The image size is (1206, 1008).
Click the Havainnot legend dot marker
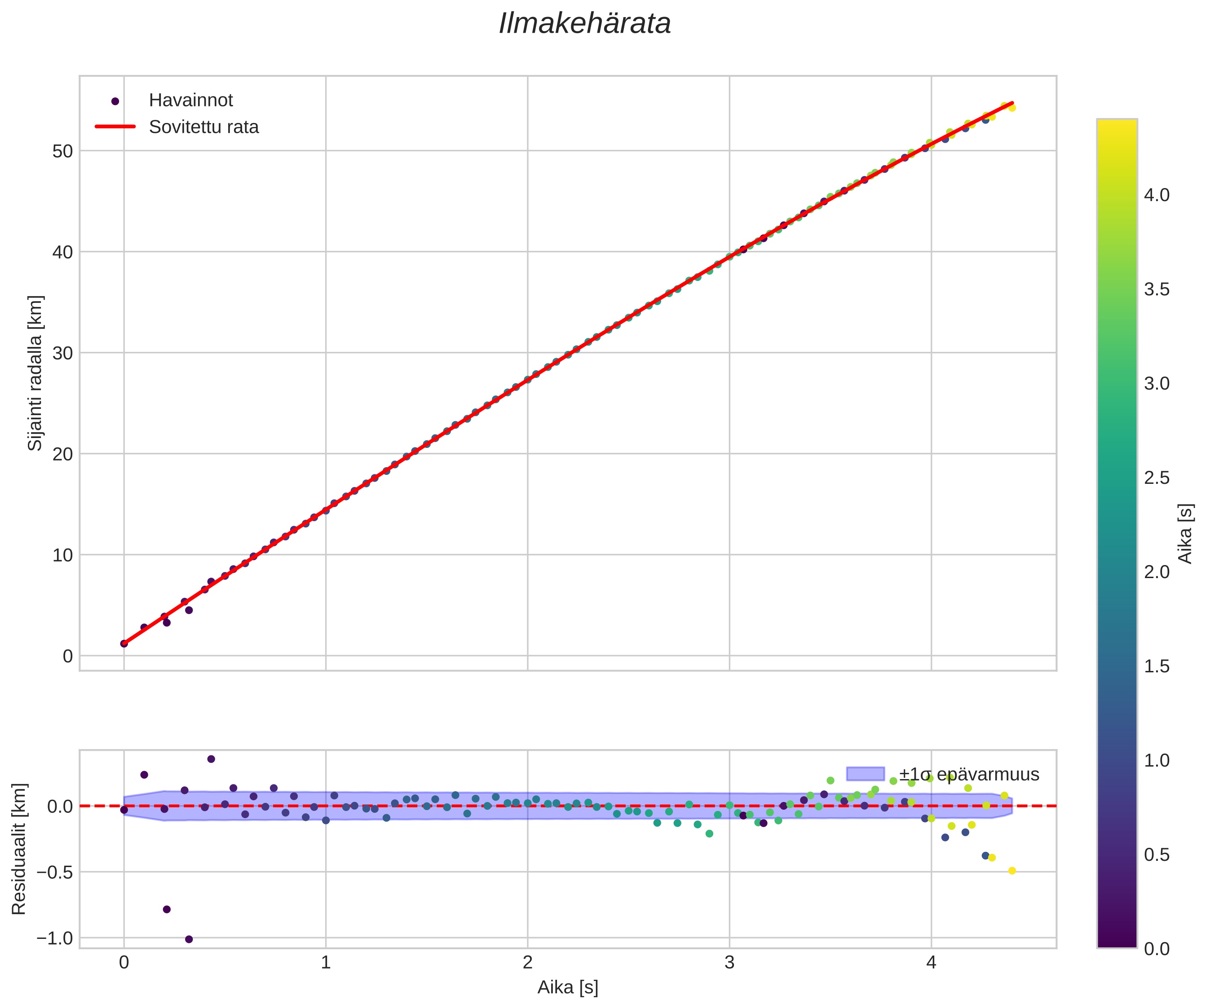click(x=115, y=101)
